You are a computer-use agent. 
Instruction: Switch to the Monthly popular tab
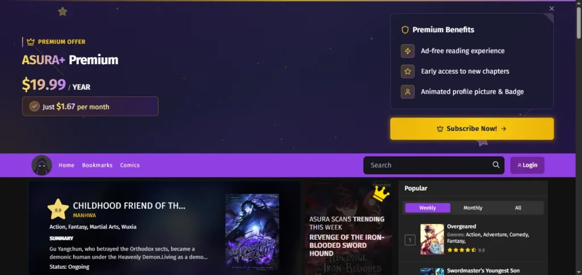[473, 208]
